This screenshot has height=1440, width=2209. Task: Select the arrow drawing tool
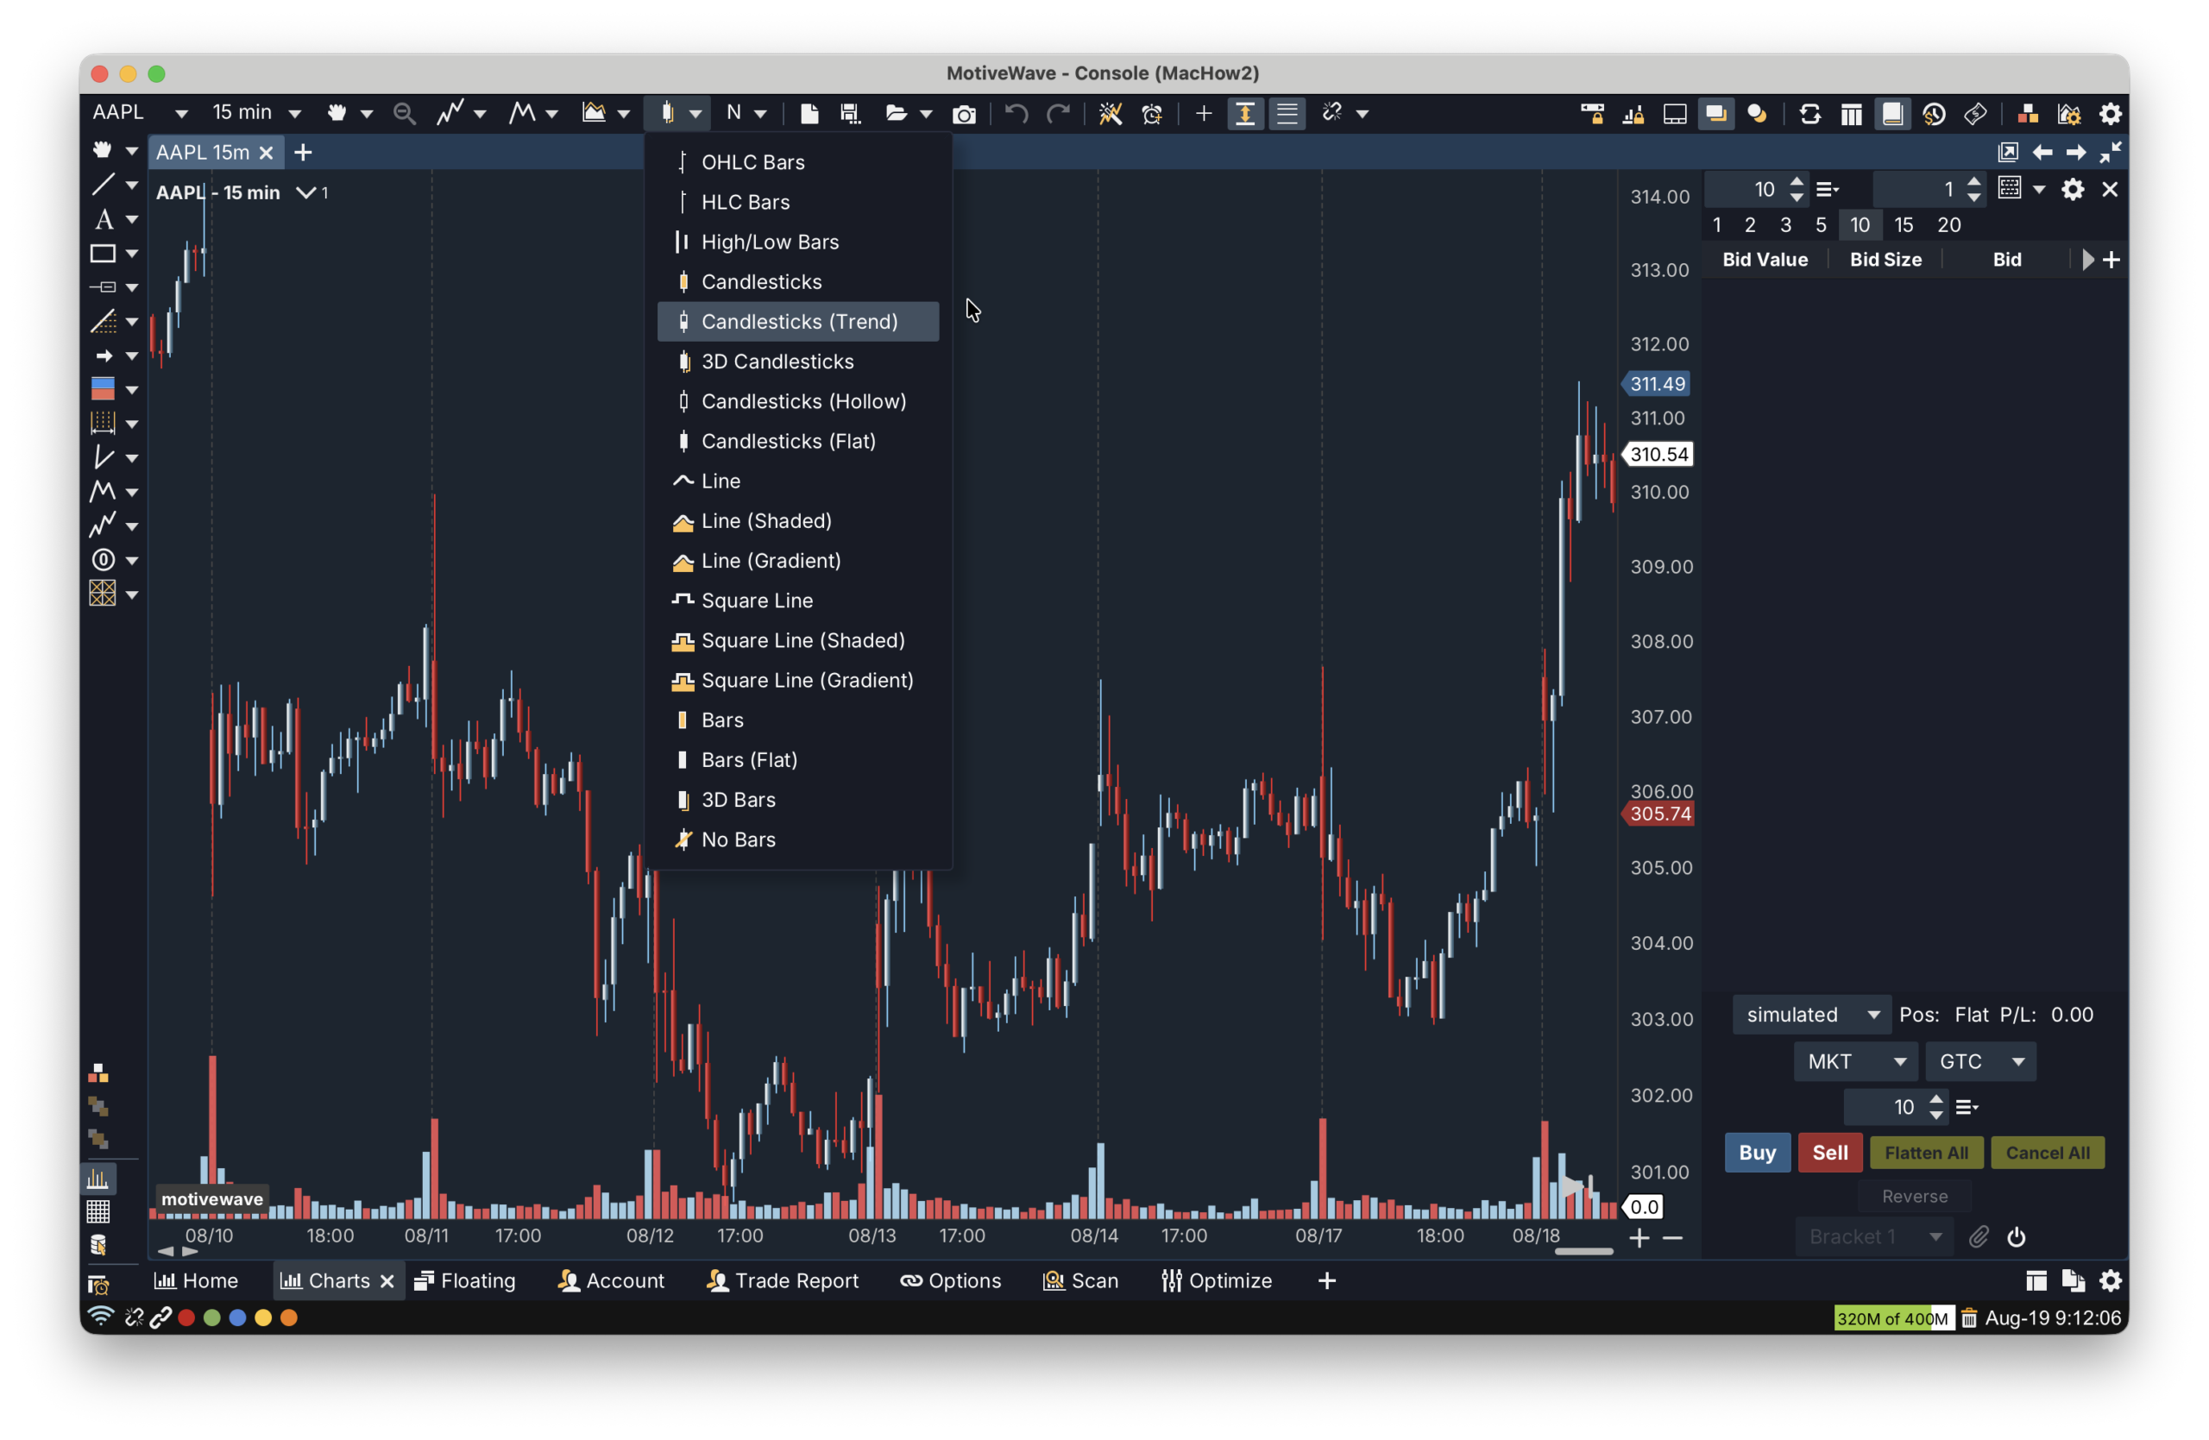103,355
